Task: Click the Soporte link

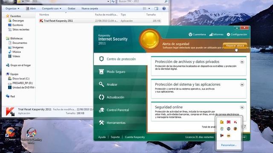Action: (115, 137)
